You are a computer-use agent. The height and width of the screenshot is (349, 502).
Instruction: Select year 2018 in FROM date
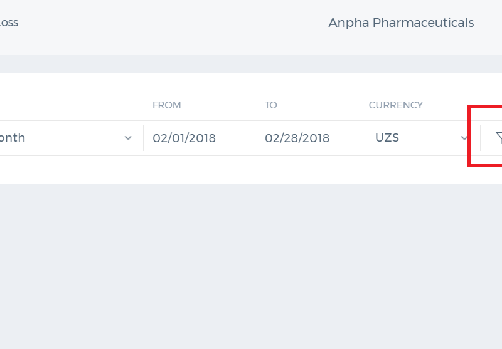[203, 138]
